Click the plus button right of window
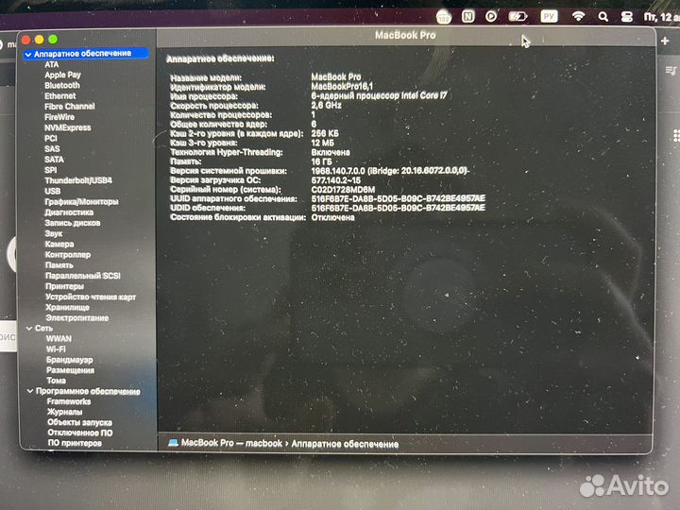This screenshot has height=510, width=680. pyautogui.click(x=665, y=41)
